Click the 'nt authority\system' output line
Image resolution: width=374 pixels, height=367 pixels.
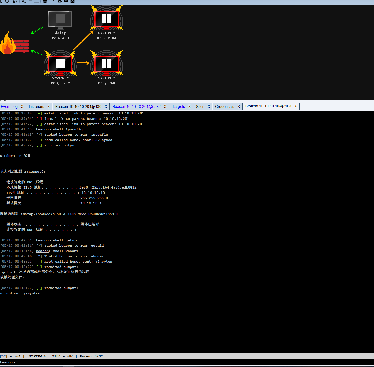[20, 293]
